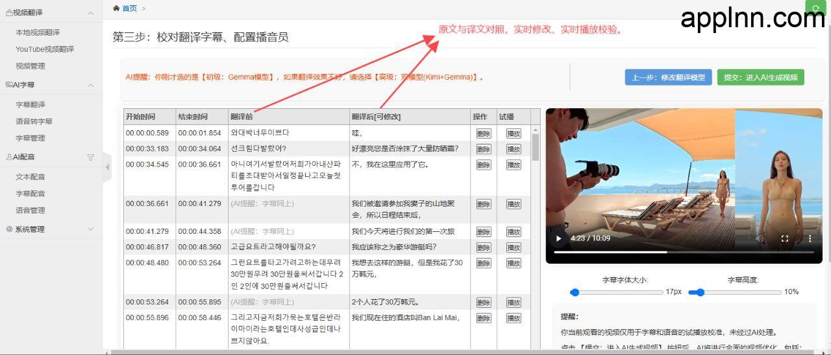This screenshot has height=355, width=831.
Task: Play the subtitle row starting 00:00:33.183
Action: (x=514, y=149)
